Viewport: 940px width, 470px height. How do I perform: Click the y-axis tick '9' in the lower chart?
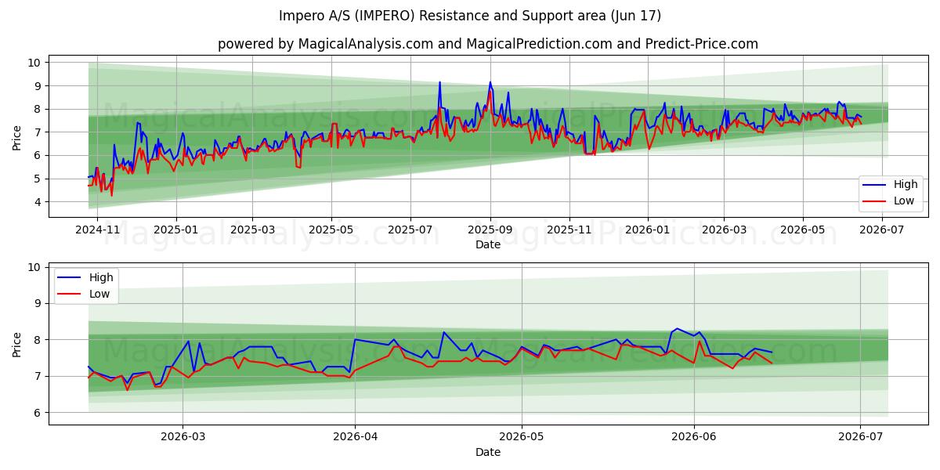39,303
